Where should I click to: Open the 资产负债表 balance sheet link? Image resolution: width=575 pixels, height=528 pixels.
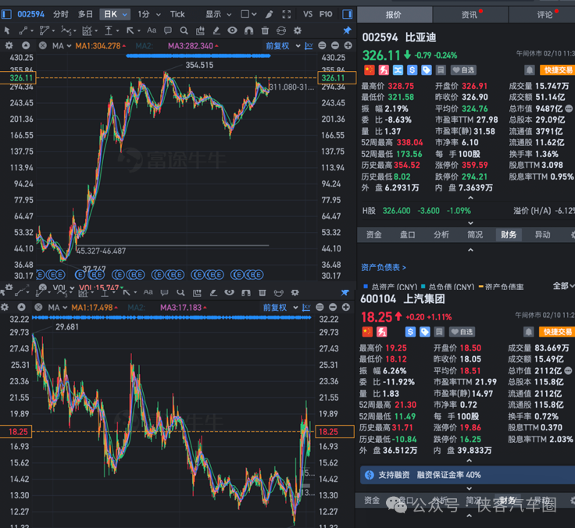pyautogui.click(x=384, y=267)
